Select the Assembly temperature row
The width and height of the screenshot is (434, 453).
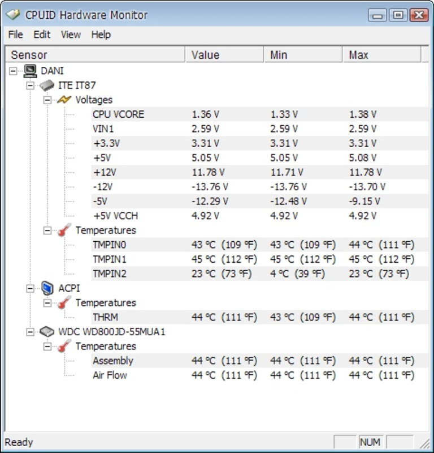point(259,361)
